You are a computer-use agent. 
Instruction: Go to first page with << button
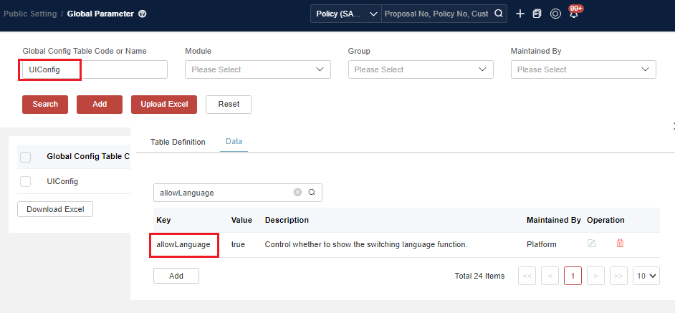527,276
